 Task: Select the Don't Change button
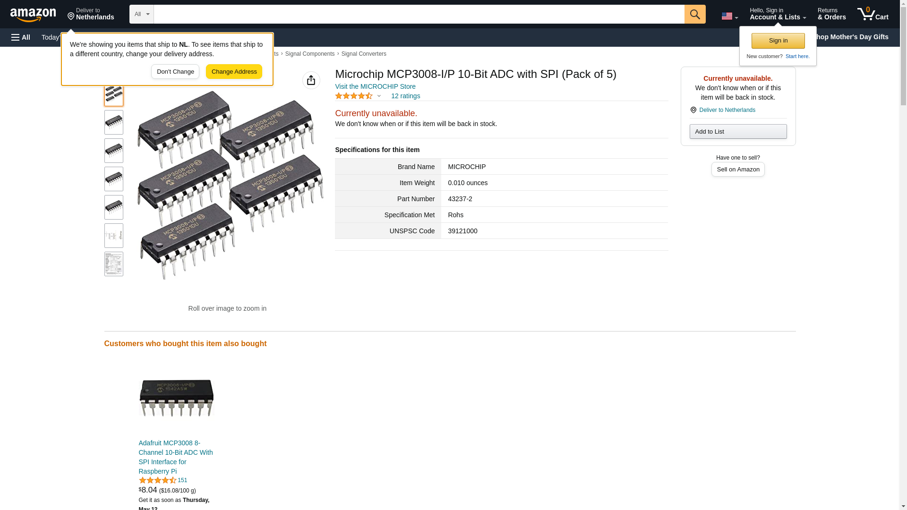(x=175, y=72)
